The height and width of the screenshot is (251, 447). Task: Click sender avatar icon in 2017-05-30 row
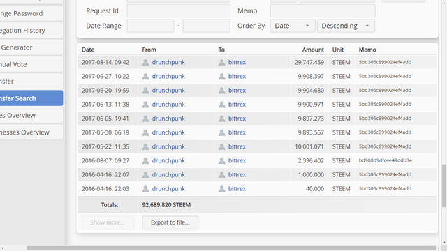[145, 132]
